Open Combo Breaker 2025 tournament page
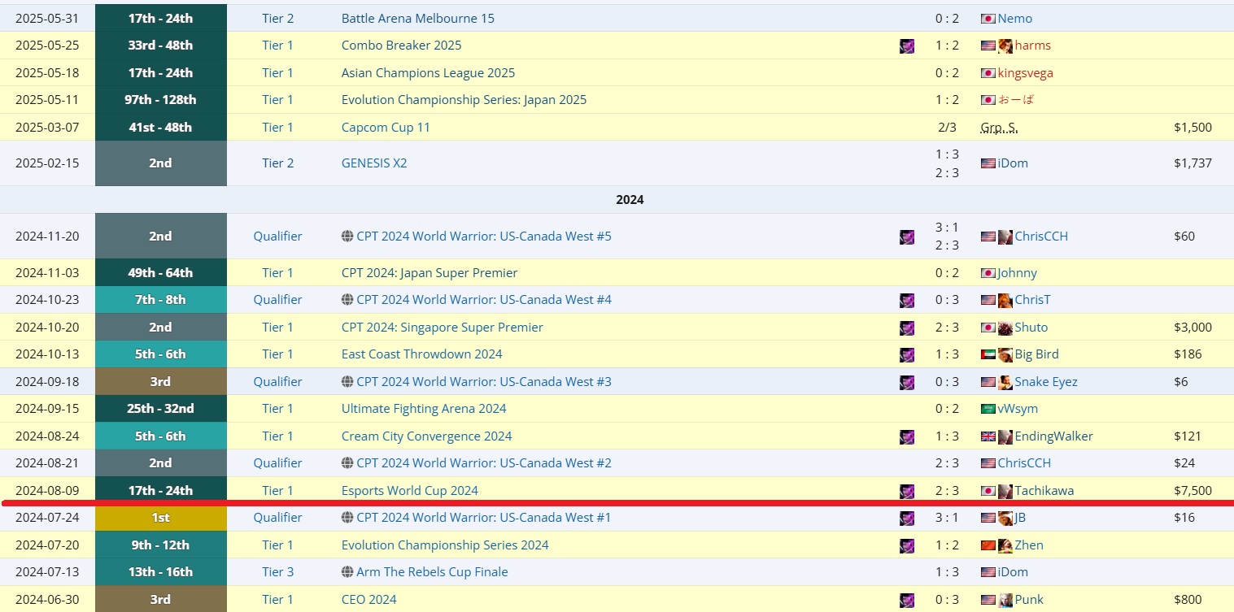1234x612 pixels. point(401,46)
